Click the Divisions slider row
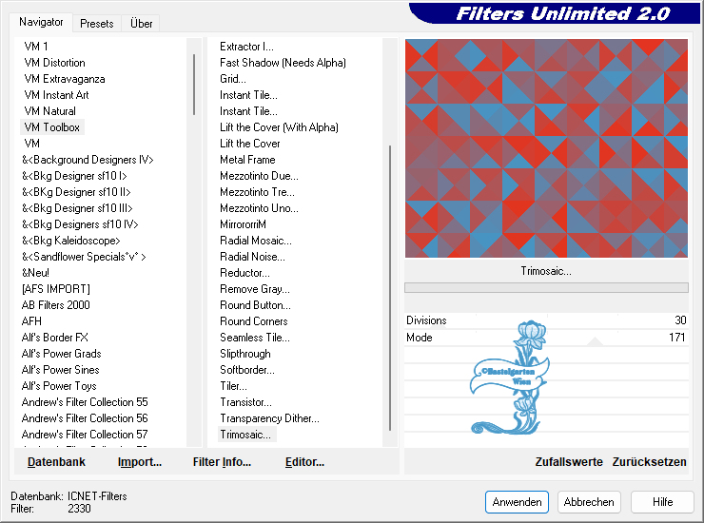The image size is (704, 523). point(546,320)
